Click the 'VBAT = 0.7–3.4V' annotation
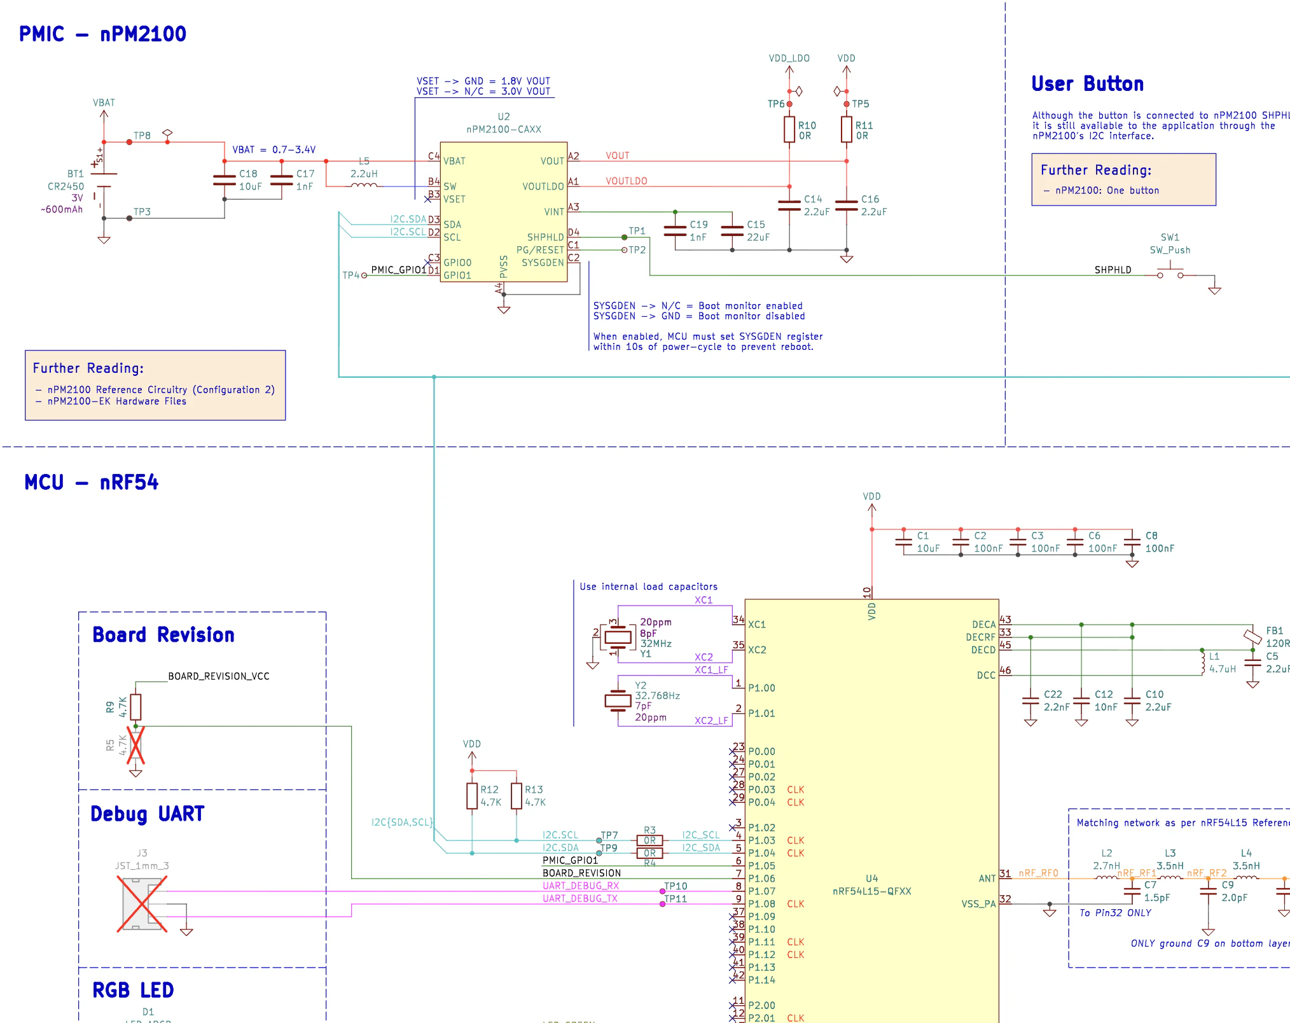 pyautogui.click(x=274, y=150)
